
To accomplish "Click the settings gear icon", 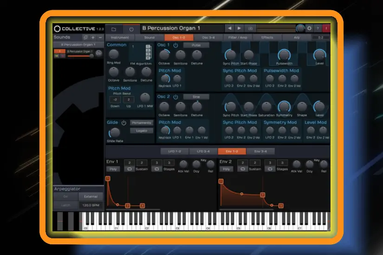I will 310,29.
